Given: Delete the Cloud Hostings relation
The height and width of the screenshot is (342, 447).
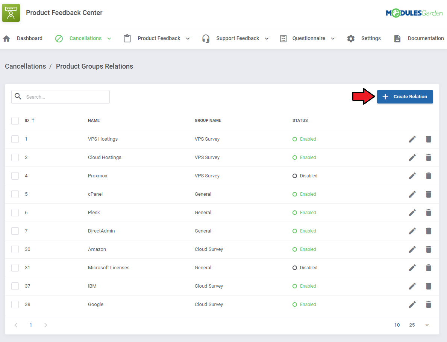Looking at the screenshot, I should click(428, 157).
